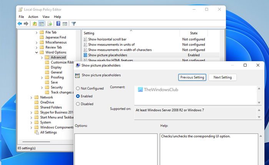Click Show measurements in units of text
Viewport: 269px width, 165px height.
(x=111, y=45)
